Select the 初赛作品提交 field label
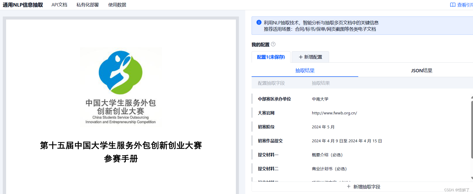Viewport: 473px width, 194px height. (270, 141)
